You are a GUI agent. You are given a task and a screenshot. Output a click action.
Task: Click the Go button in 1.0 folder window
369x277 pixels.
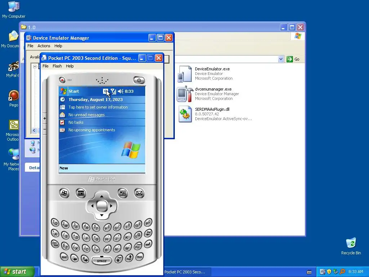tap(293, 59)
